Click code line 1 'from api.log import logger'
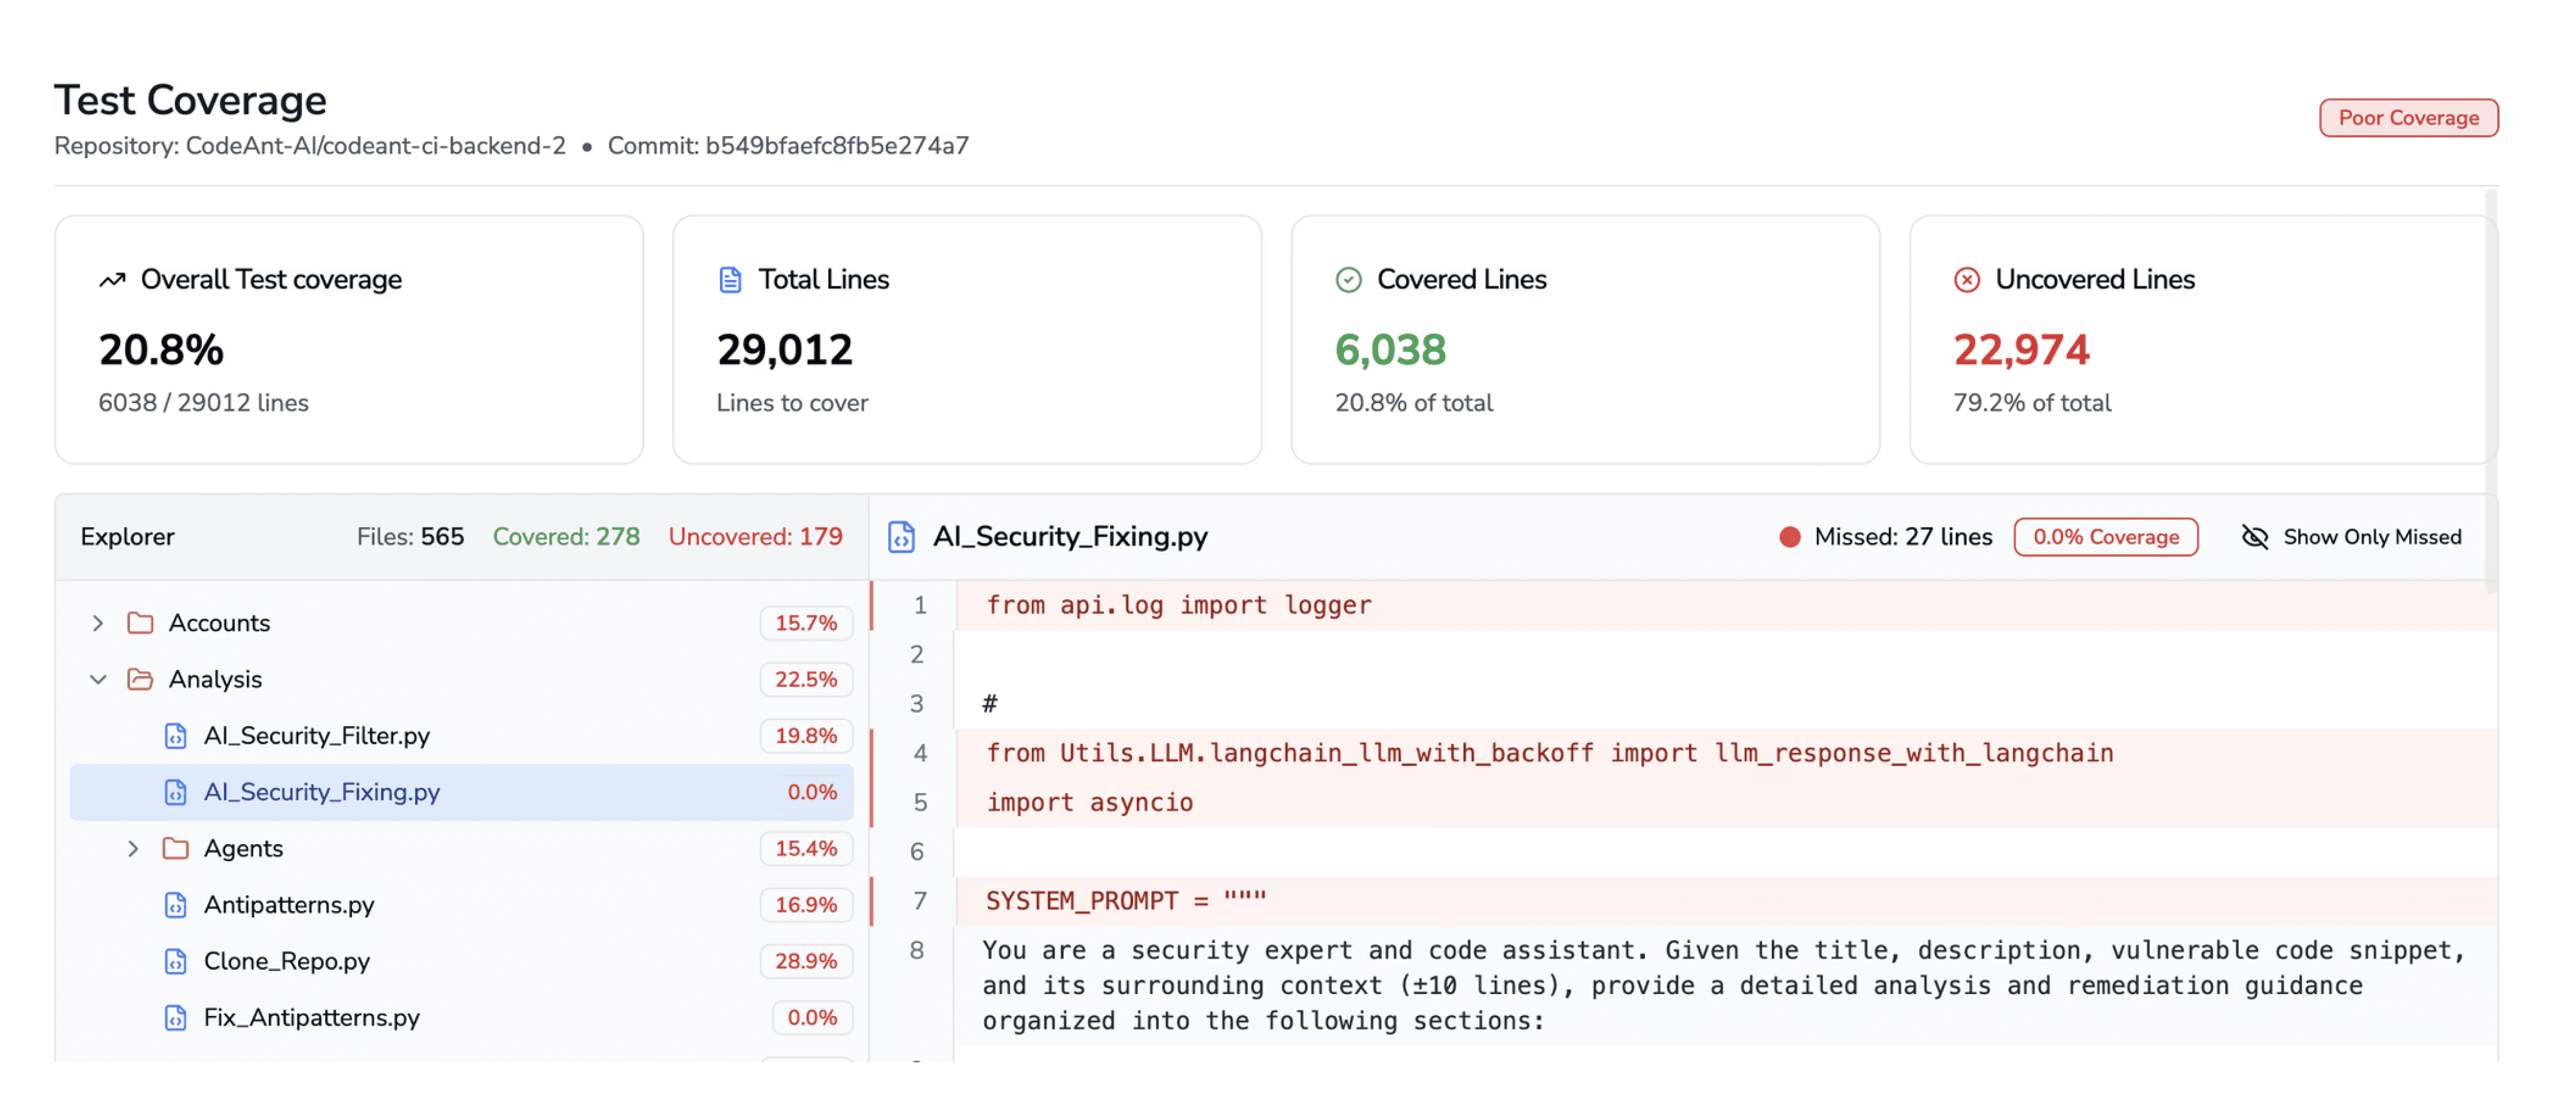 [1177, 605]
